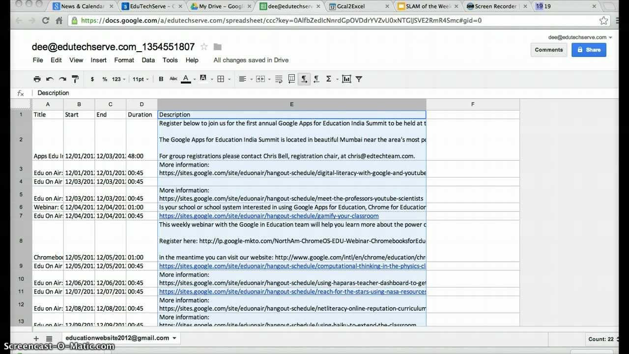Bookmark this page with star icon
The width and height of the screenshot is (629, 354).
point(603,21)
